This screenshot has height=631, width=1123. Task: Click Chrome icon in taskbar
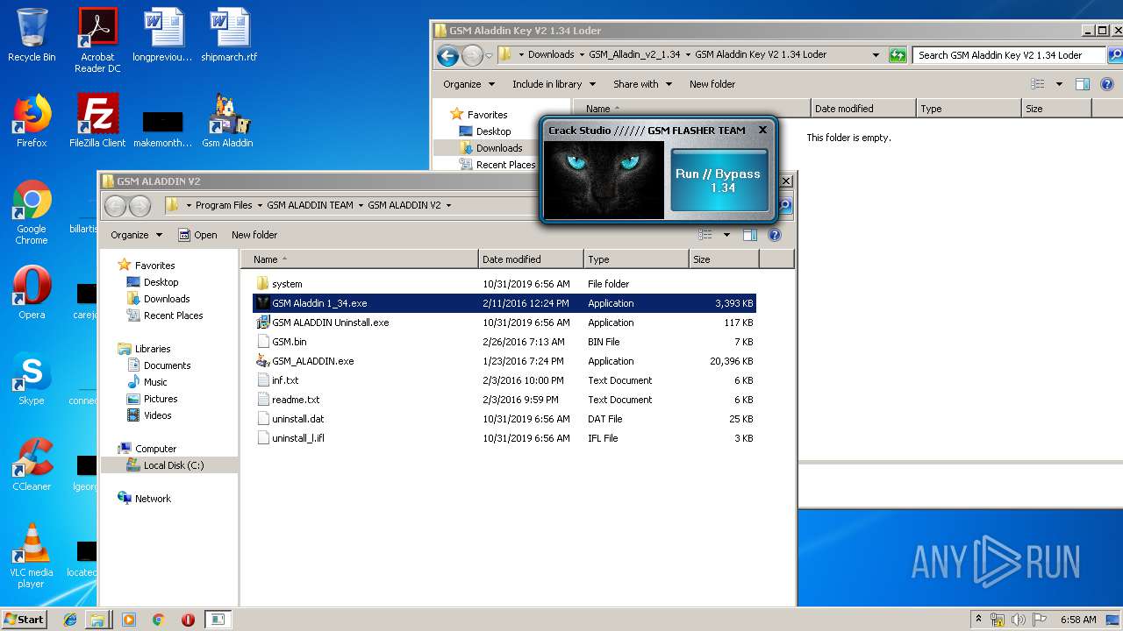tap(158, 620)
